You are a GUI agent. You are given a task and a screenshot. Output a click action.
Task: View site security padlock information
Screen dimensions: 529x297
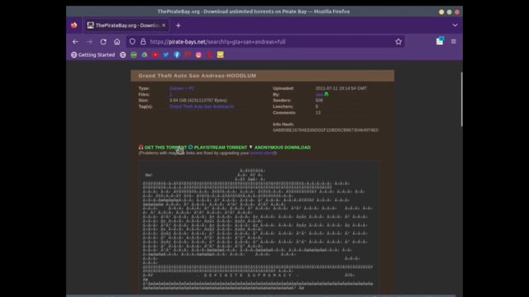pos(143,42)
